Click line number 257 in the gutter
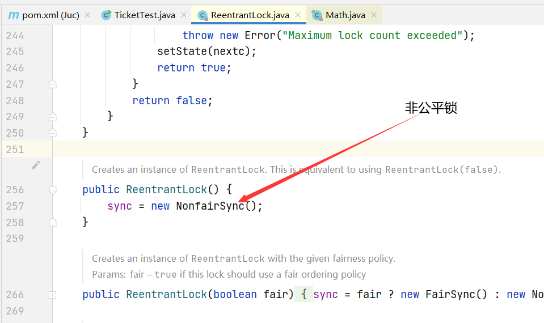The width and height of the screenshot is (544, 323). coord(15,206)
